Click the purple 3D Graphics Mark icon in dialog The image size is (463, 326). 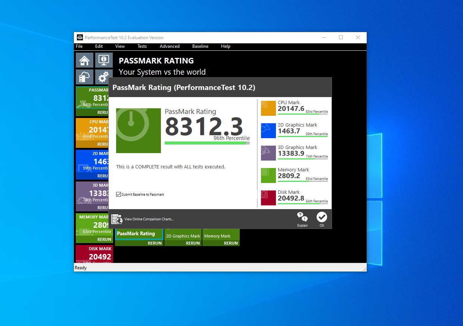click(268, 153)
